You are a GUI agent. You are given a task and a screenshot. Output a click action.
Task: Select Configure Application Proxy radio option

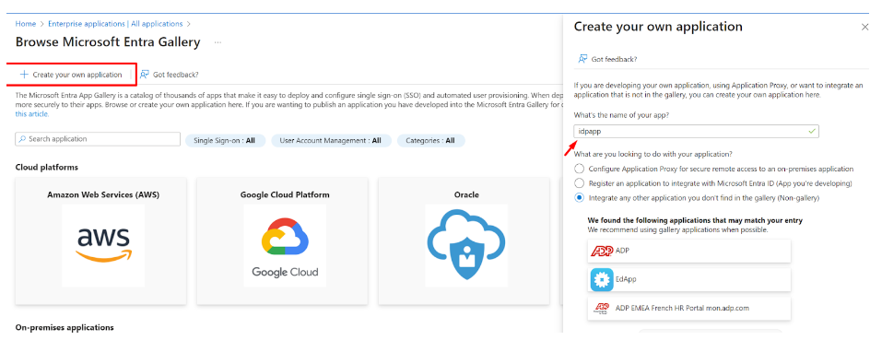[579, 169]
